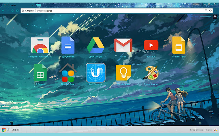Open the Таблицы (Sheets) app
This screenshot has width=219, height=136.
click(x=40, y=72)
